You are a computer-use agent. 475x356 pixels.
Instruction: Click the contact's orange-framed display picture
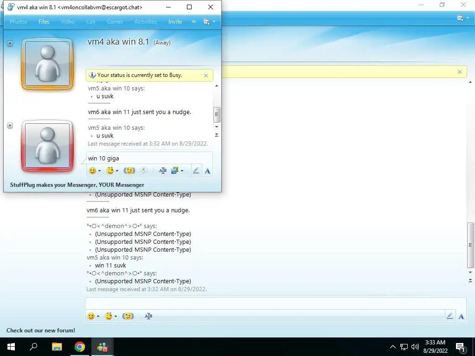(x=47, y=64)
